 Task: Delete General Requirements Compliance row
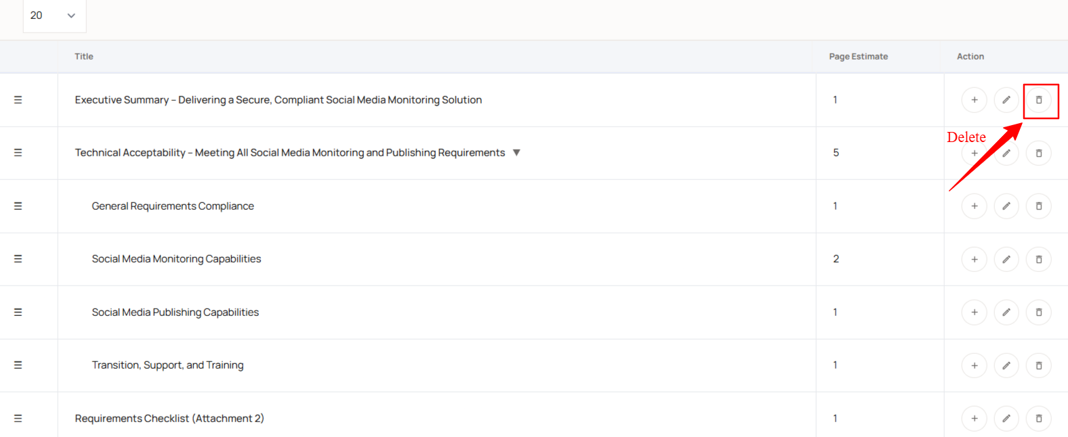(1039, 206)
